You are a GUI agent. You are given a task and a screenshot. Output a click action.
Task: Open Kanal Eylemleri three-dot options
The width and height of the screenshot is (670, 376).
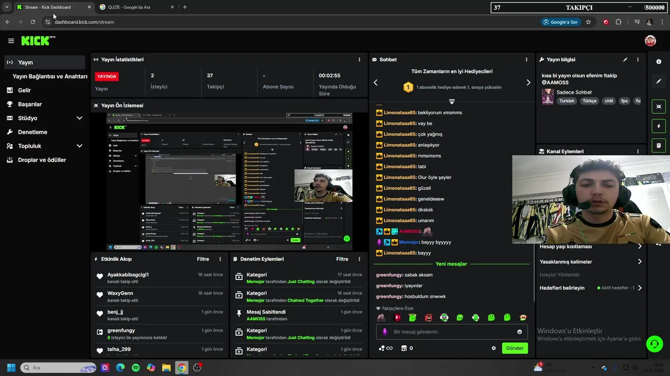click(x=638, y=151)
